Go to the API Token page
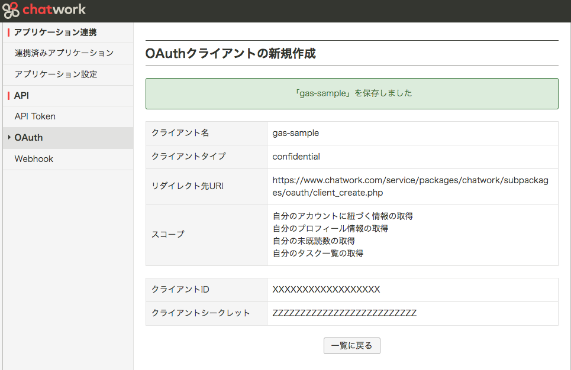Image resolution: width=571 pixels, height=370 pixels. pyautogui.click(x=68, y=116)
